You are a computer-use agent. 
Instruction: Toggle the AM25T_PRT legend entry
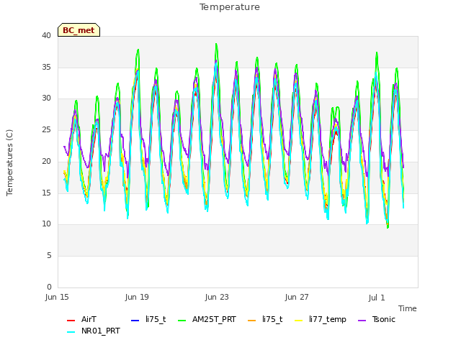(207, 319)
